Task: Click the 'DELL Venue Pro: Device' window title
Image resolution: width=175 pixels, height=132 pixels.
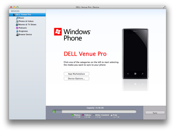Action: [87, 7]
